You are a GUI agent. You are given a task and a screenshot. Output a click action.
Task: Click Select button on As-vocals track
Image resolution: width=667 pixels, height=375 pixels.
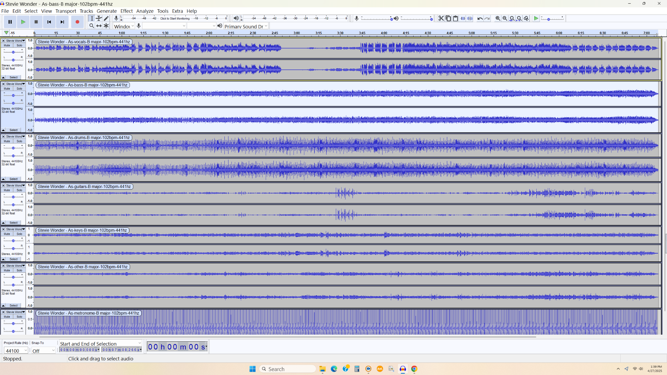pyautogui.click(x=13, y=77)
